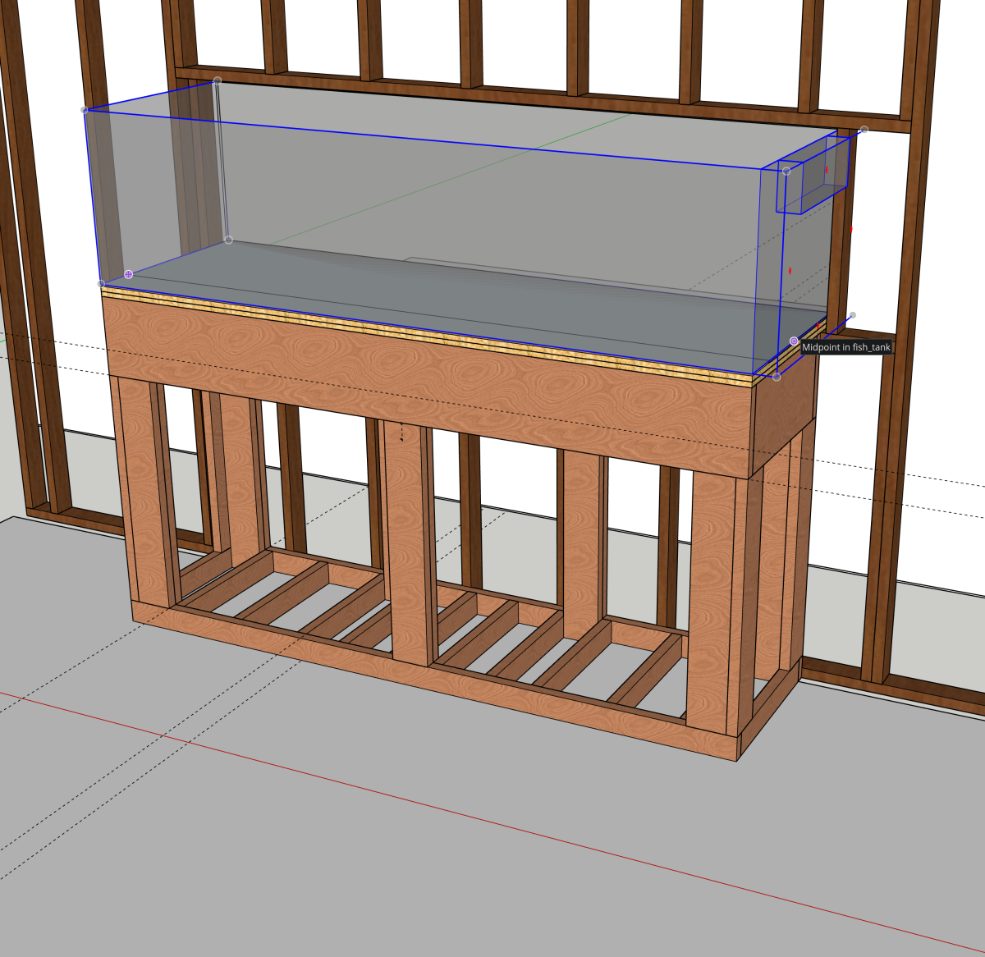The image size is (985, 957).
Task: Click the purple crosshair grip at tank's left base
Action: (x=129, y=274)
